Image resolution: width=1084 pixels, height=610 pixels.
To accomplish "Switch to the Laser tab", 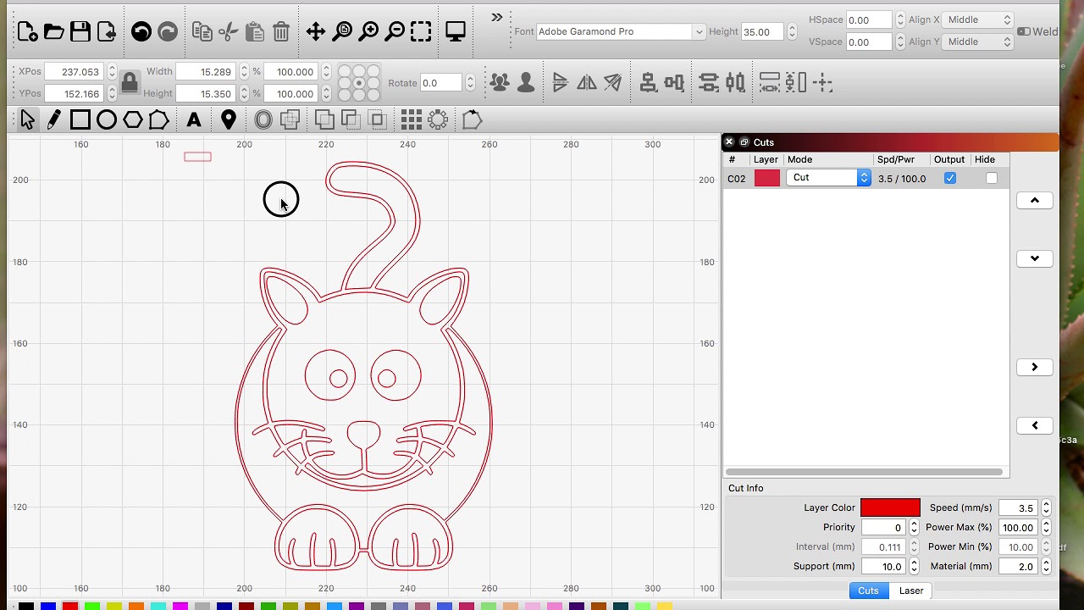I will click(911, 591).
